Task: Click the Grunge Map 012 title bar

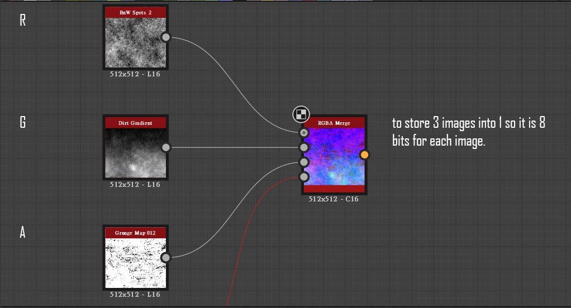Action: click(x=135, y=233)
